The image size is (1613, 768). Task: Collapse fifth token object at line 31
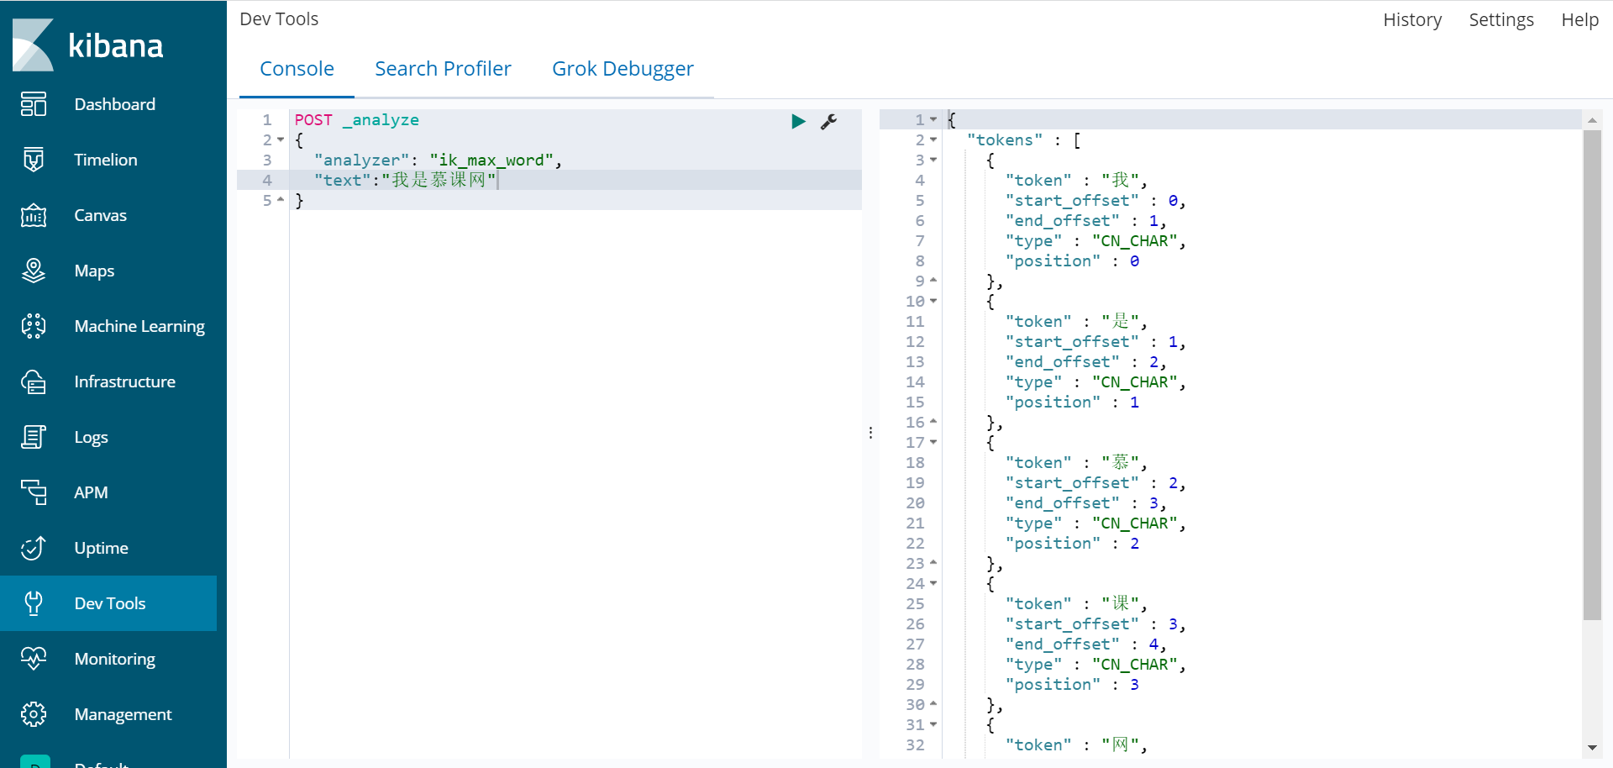933,724
